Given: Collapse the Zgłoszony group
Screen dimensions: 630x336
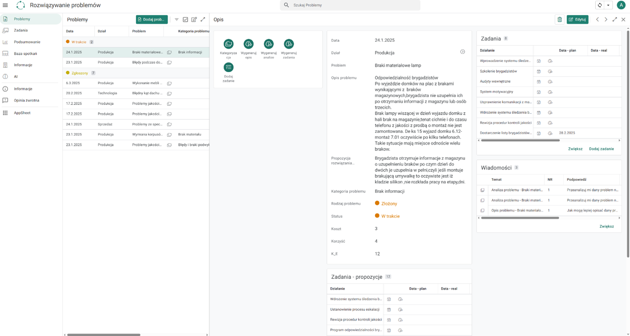Looking at the screenshot, I should (x=80, y=73).
